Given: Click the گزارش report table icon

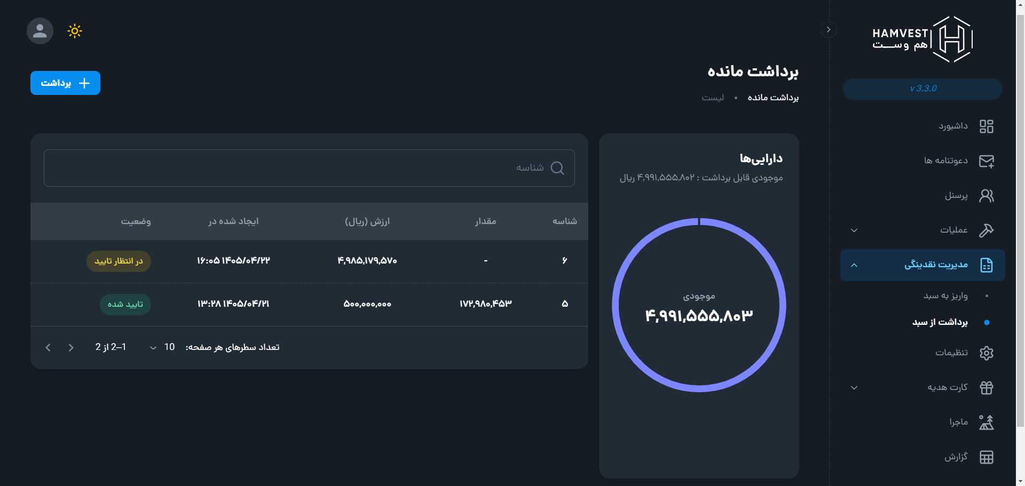Looking at the screenshot, I should coord(986,457).
